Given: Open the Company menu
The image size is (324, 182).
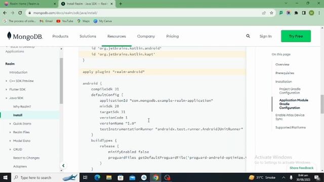Looking at the screenshot, I should (146, 36).
